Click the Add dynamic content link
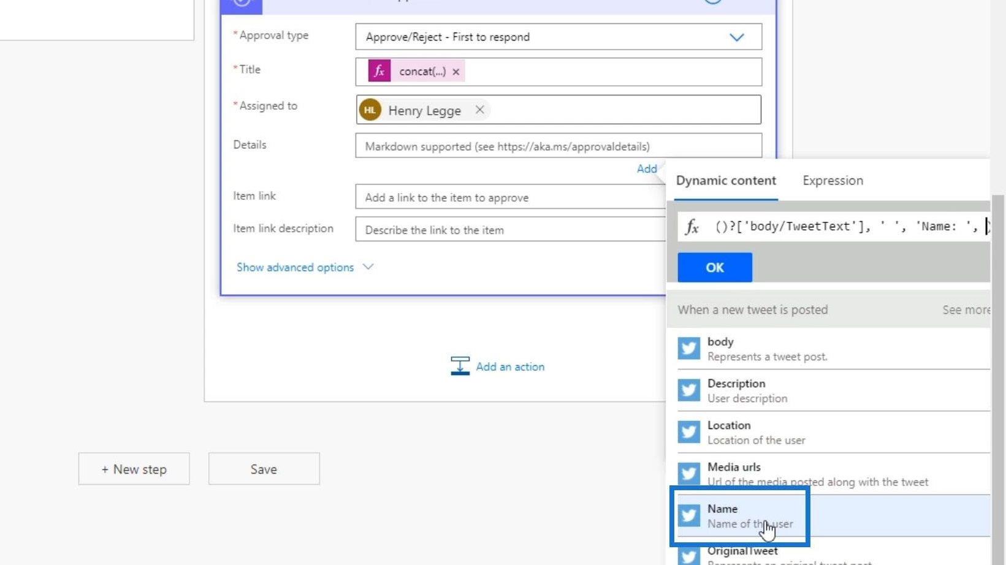This screenshot has width=1006, height=565. coord(647,169)
